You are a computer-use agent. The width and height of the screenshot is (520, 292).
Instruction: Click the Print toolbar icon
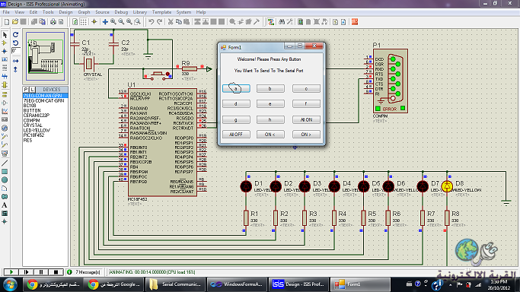[53, 22]
